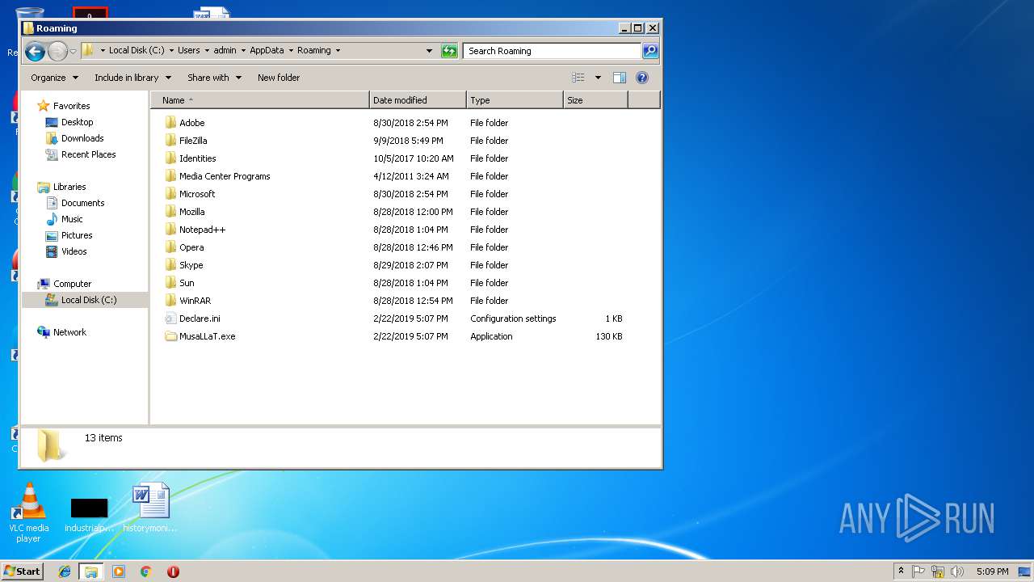Viewport: 1034px width, 582px height.
Task: Refresh the Roaming folder view
Action: tap(449, 51)
